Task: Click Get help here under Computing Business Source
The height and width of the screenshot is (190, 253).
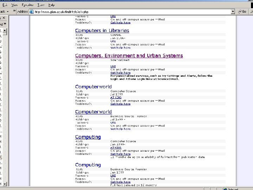Action: pyautogui.click(x=121, y=182)
